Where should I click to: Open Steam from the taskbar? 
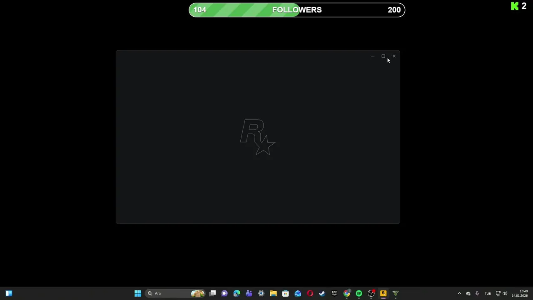322,293
